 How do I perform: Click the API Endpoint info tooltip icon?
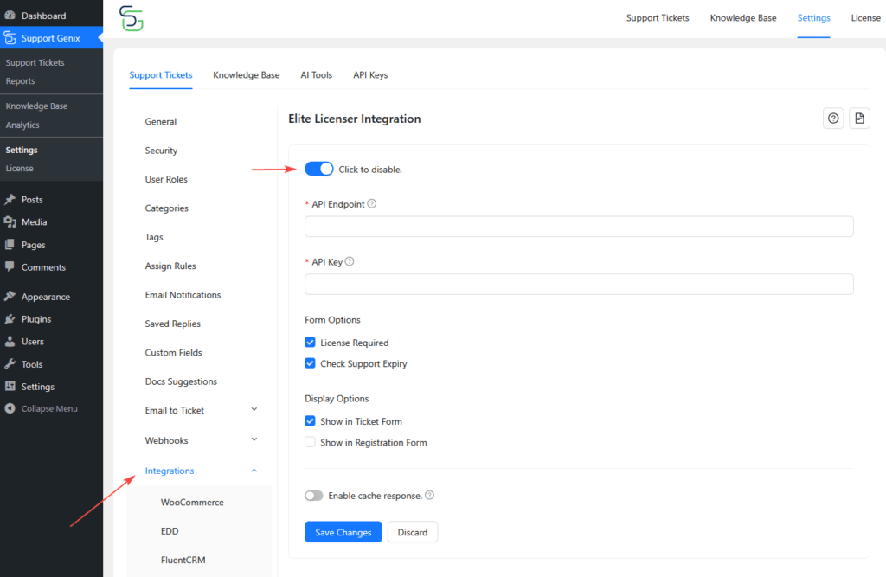point(372,204)
